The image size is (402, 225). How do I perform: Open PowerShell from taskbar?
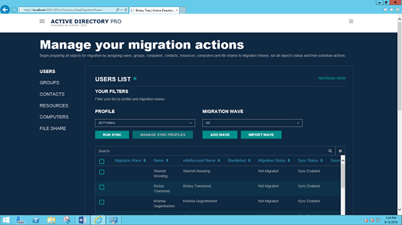36,220
